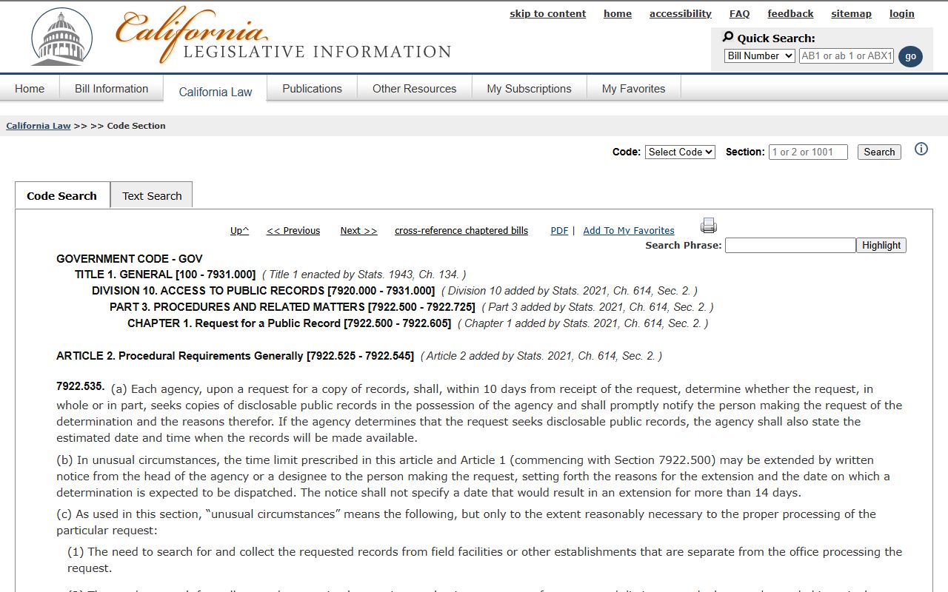948x592 pixels.
Task: Switch to the Text Search tab
Action: 152,196
